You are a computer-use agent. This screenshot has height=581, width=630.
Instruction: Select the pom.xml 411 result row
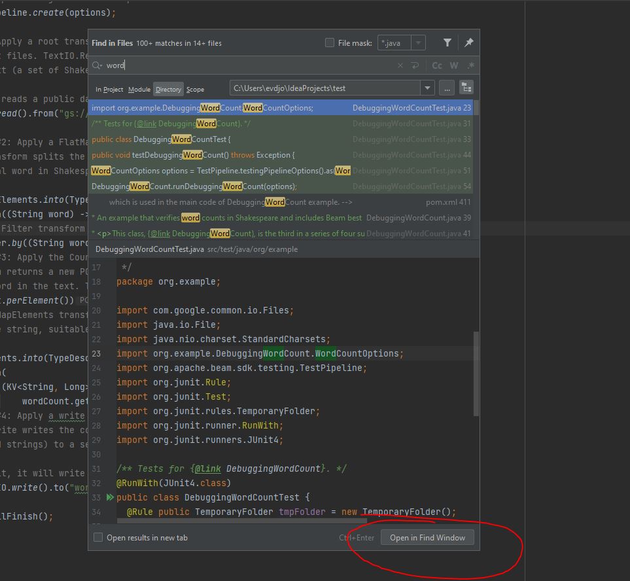[x=281, y=202]
